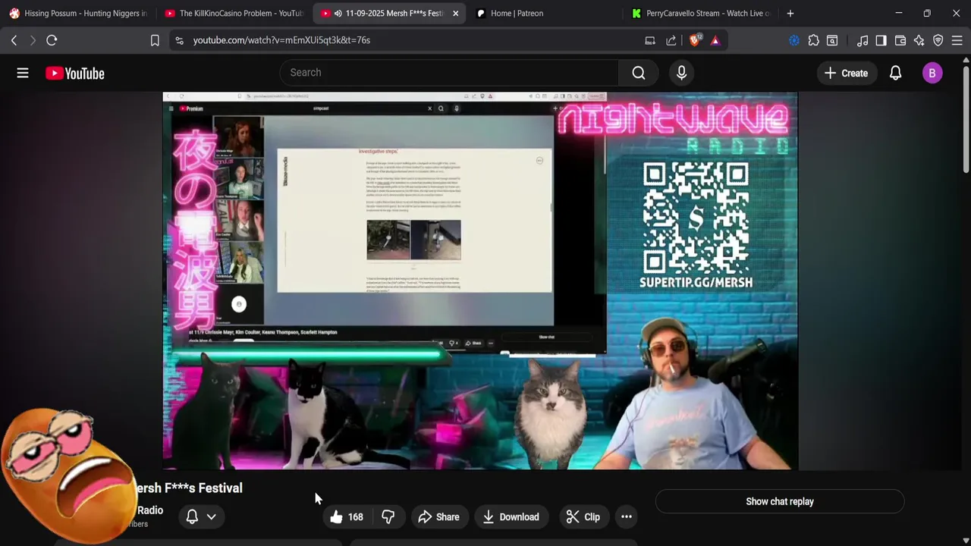Open more actions three-dot menu
This screenshot has width=971, height=546.
627,517
